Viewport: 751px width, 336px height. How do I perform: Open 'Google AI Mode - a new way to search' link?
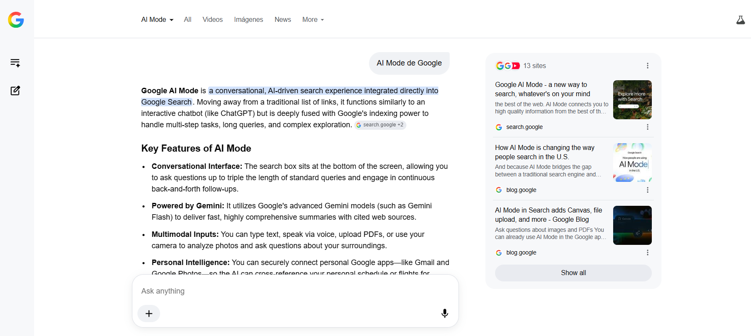click(543, 89)
